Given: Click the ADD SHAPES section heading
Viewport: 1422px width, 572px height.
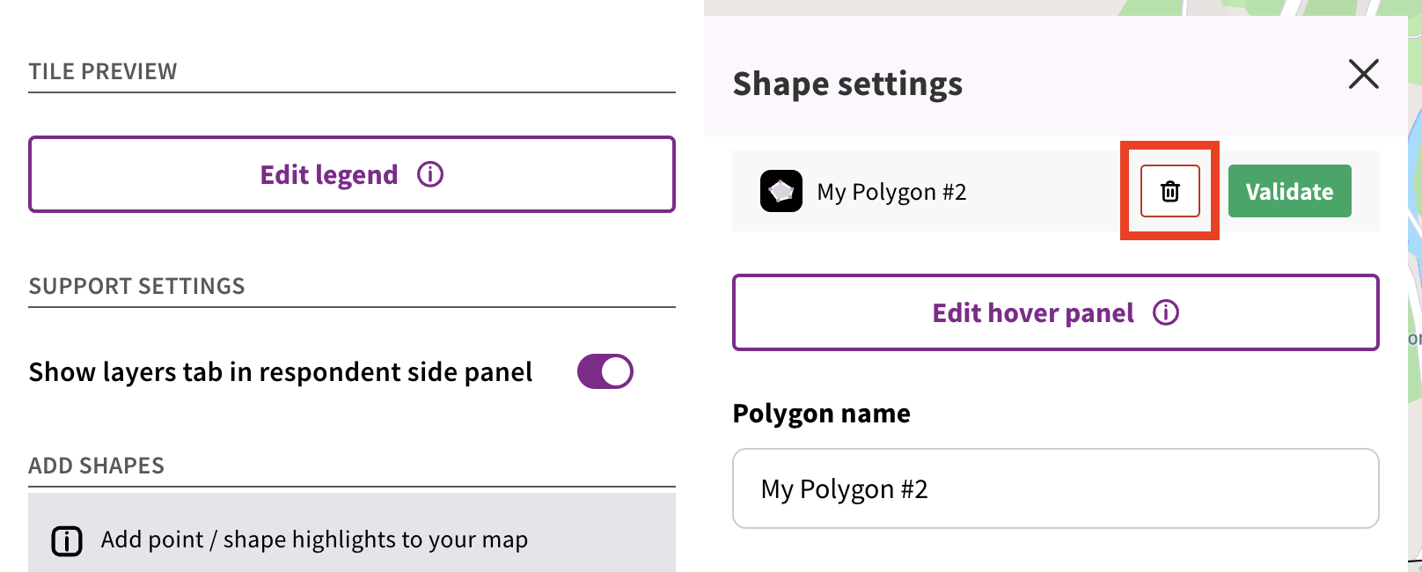Looking at the screenshot, I should coord(97,466).
